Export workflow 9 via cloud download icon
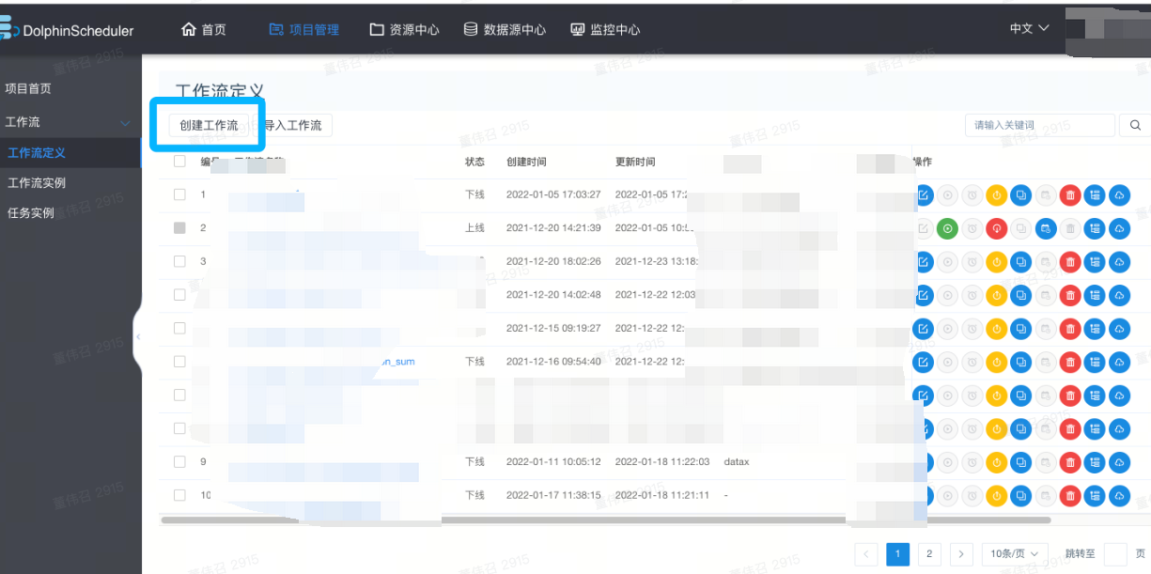This screenshot has width=1151, height=574. (1118, 461)
